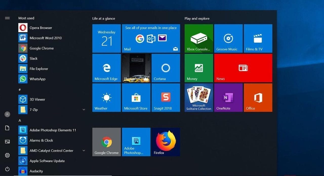324x176 pixels.
Task: Open File Explorer from app list
Action: [52, 69]
